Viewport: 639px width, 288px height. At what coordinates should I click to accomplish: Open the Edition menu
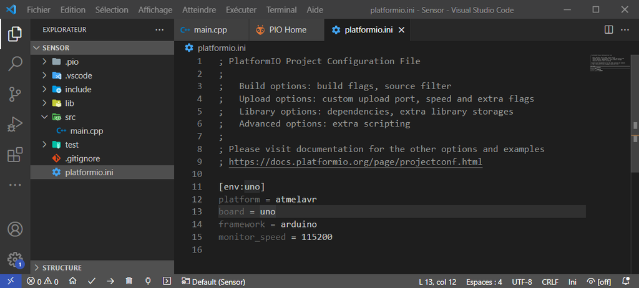coord(73,10)
